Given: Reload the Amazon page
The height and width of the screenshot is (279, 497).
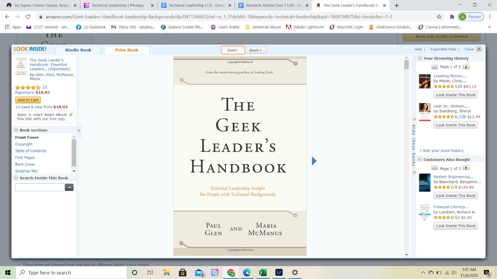Looking at the screenshot, I should pos(28,17).
